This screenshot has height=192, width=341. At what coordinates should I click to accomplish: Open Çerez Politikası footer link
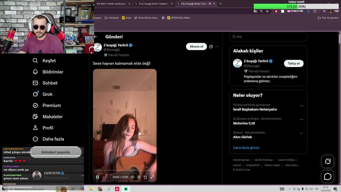coord(286,160)
